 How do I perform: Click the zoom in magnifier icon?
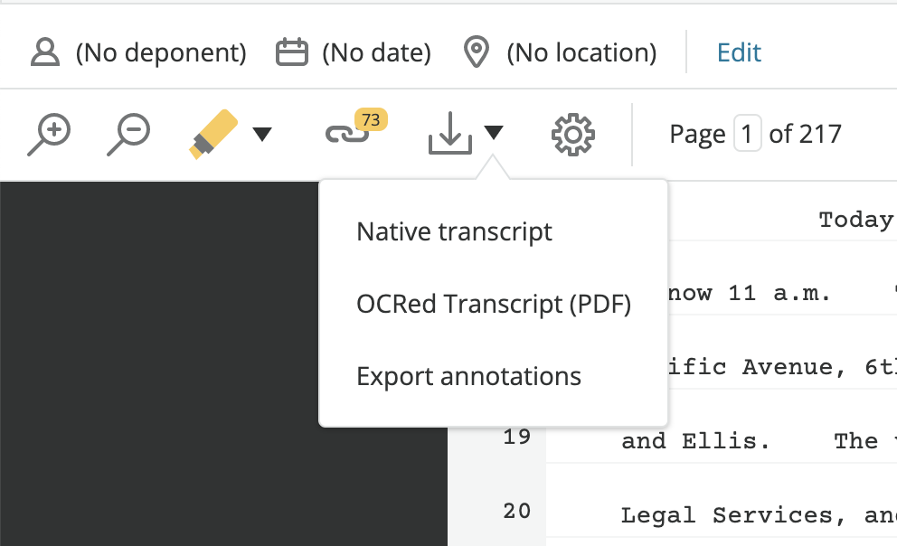coord(49,135)
